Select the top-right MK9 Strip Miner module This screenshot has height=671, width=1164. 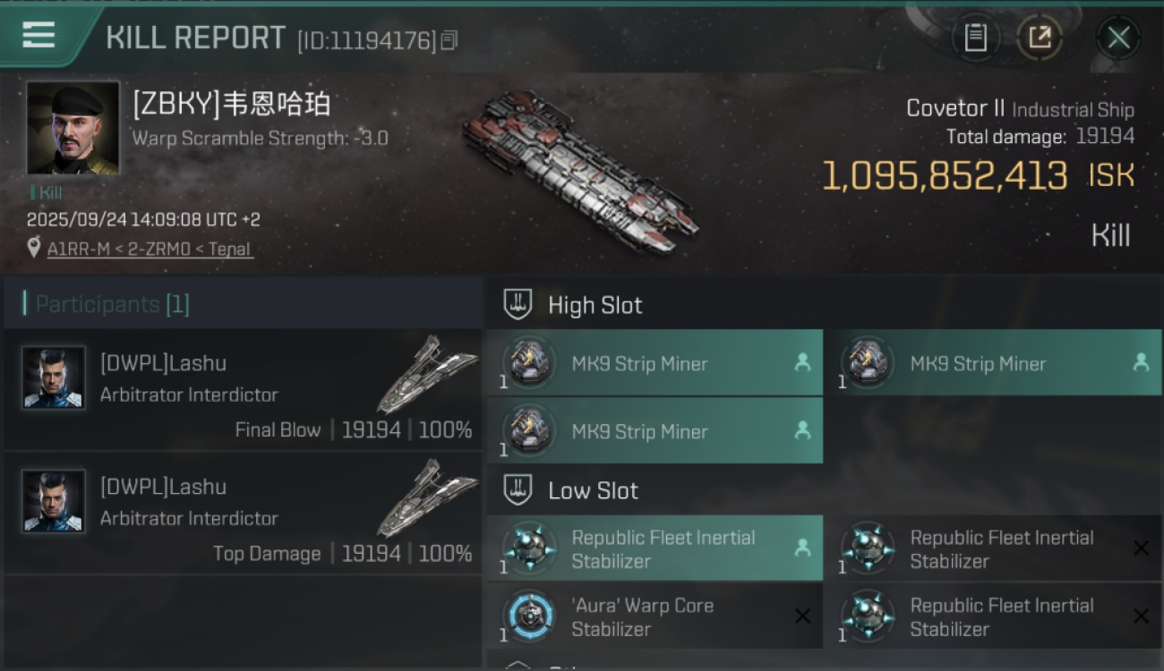[x=993, y=363]
